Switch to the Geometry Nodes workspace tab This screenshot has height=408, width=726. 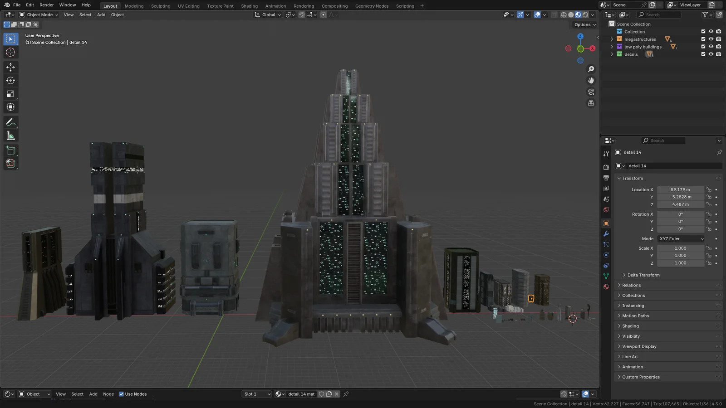tap(372, 5)
